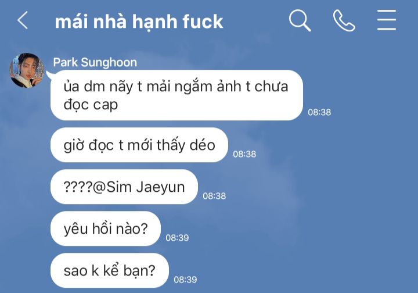Start a call with phone icon
The width and height of the screenshot is (418, 293).
point(344,20)
